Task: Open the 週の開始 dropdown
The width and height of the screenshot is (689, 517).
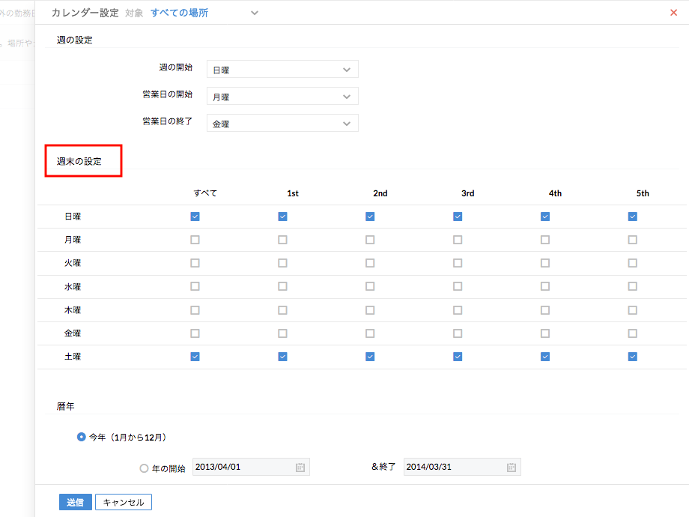Action: click(x=282, y=69)
